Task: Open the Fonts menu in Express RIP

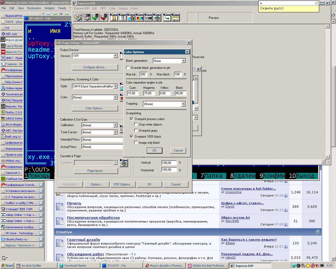Action: click(134, 9)
